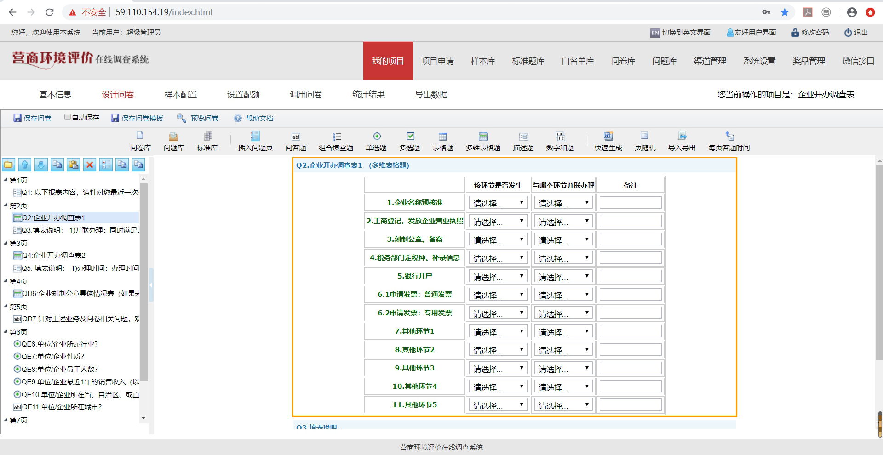Select Q4:企业开办调查表2 in the tree
The height and width of the screenshot is (455, 883).
pyautogui.click(x=53, y=256)
